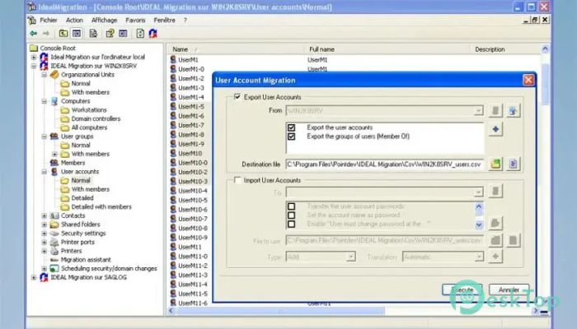The width and height of the screenshot is (577, 329).
Task: Click the folder icon beside File to use
Action: [495, 240]
